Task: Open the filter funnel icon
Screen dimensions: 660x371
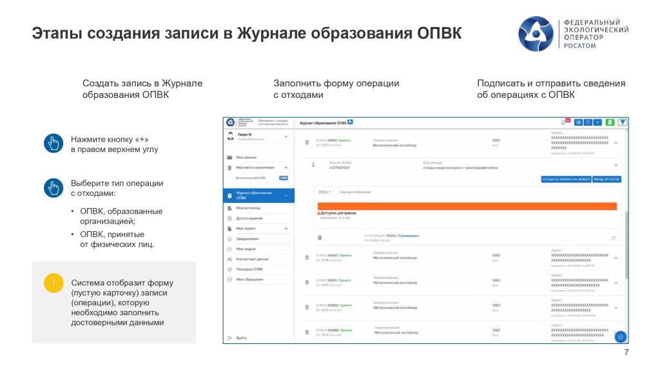Action: (623, 122)
